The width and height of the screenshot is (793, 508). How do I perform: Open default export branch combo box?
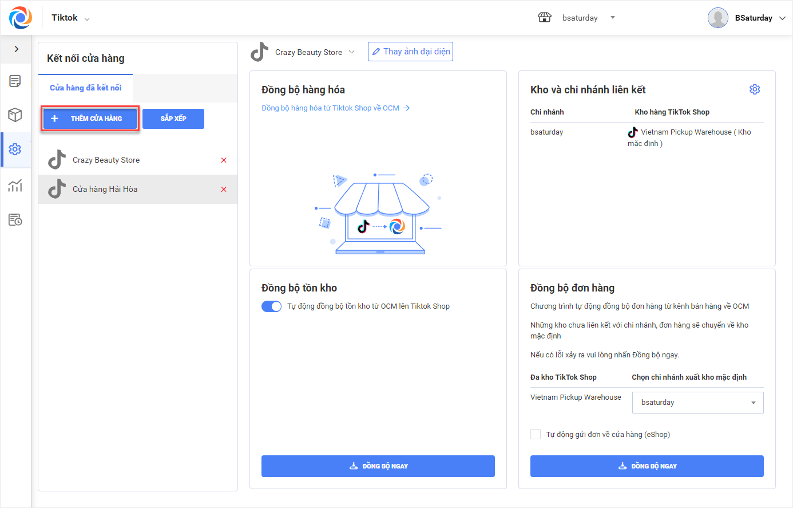(697, 403)
